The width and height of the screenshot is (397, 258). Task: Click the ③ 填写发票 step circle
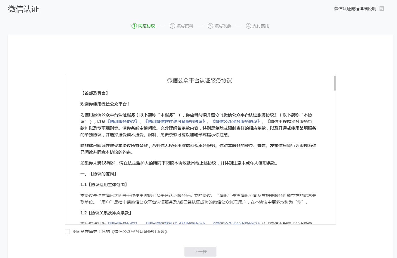[x=210, y=26]
